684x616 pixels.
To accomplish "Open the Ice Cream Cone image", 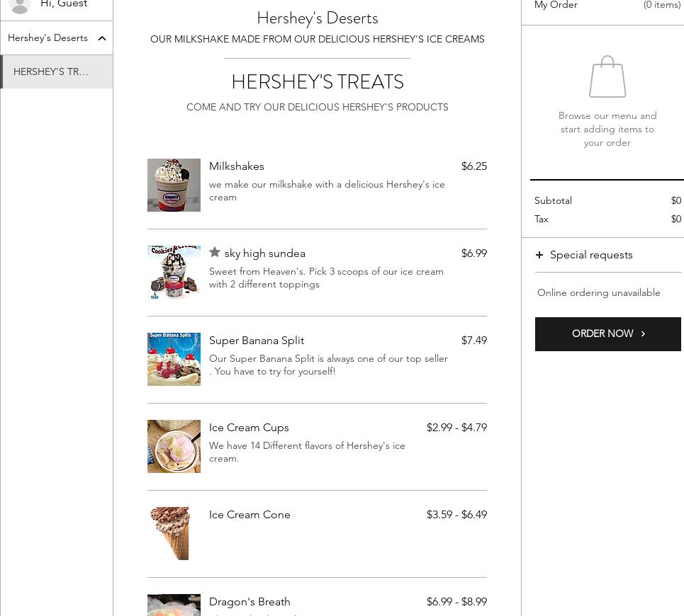I will tap(174, 533).
